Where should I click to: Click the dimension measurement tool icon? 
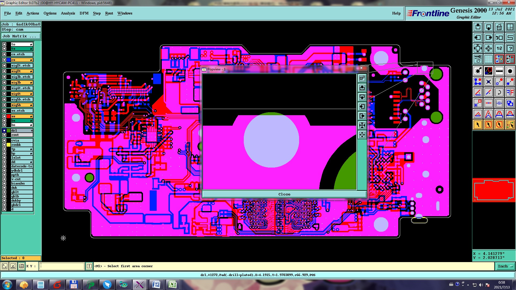(499, 103)
